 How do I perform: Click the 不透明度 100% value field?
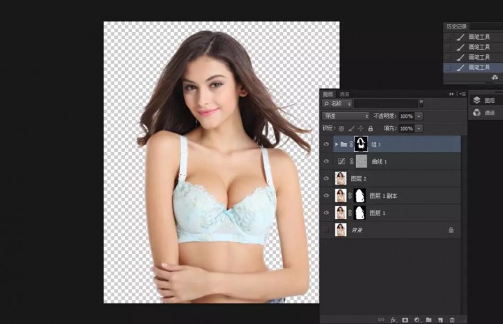(x=407, y=116)
